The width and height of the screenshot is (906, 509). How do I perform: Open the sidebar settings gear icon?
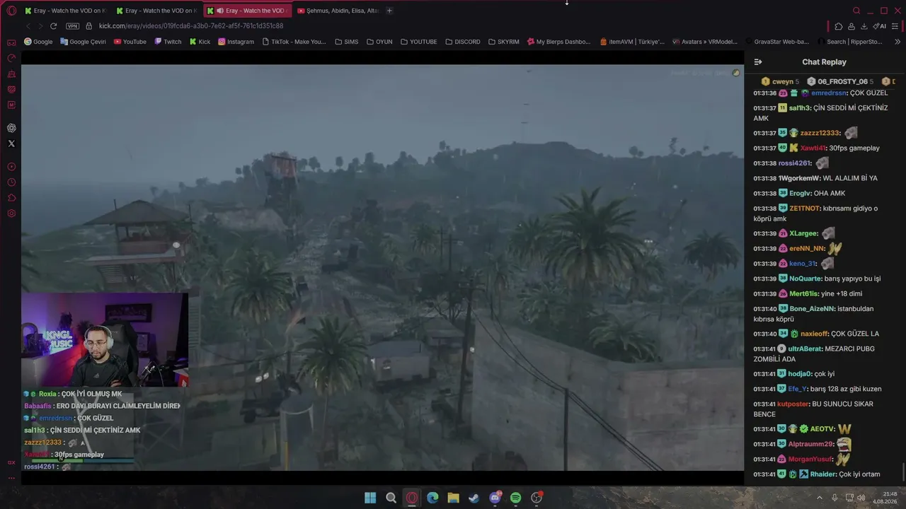point(11,213)
